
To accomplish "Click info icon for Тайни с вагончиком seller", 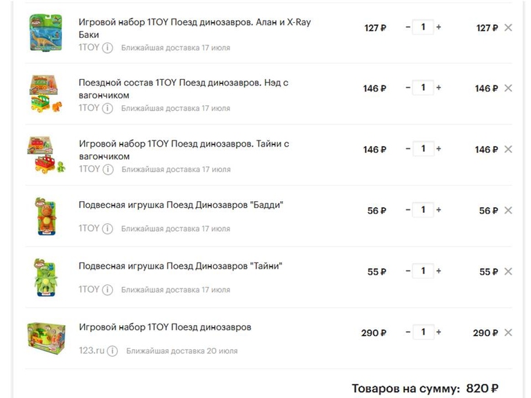I will point(108,169).
